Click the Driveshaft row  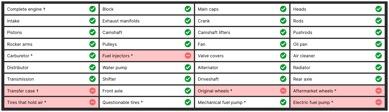click(x=242, y=79)
